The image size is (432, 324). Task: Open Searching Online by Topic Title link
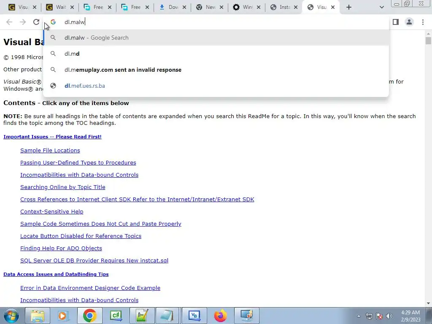pyautogui.click(x=63, y=187)
